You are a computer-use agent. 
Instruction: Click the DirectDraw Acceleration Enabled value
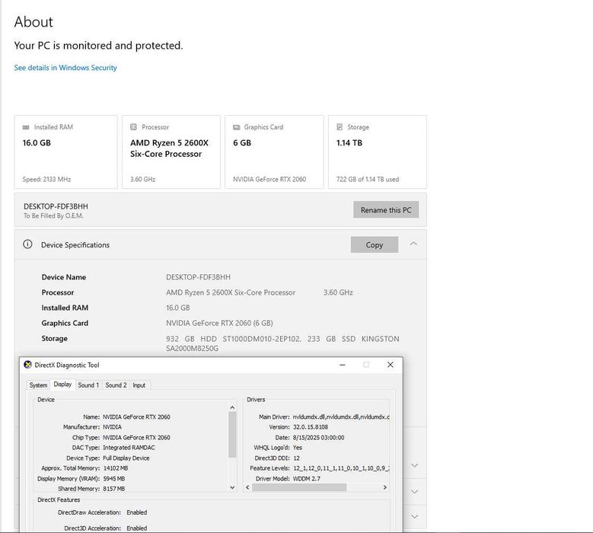tap(136, 512)
